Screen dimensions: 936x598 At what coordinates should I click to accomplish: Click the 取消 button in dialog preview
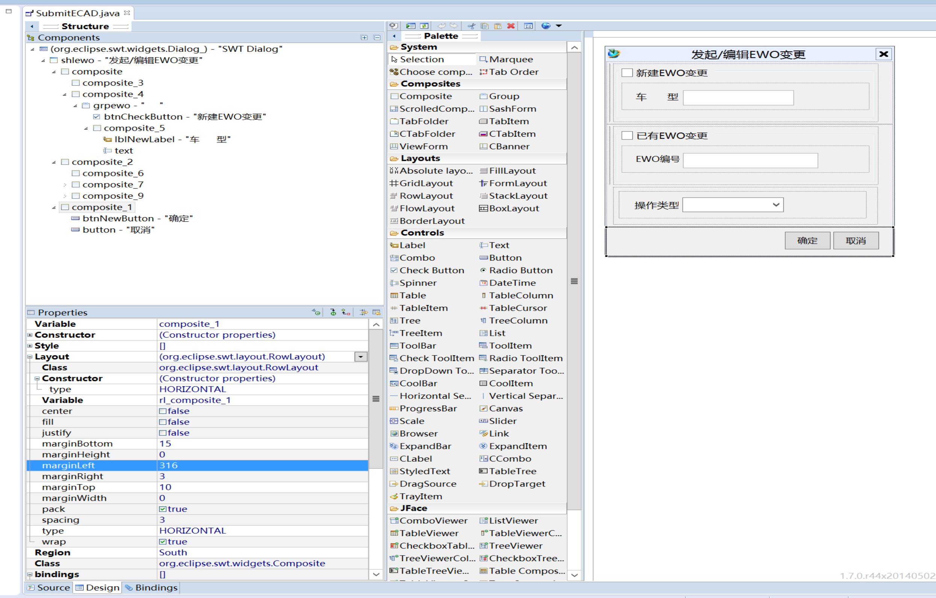(x=856, y=240)
